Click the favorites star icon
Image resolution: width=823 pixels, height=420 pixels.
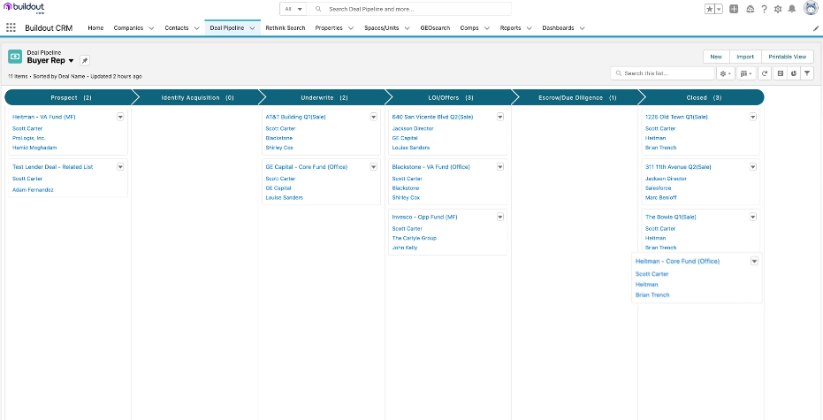click(x=710, y=9)
